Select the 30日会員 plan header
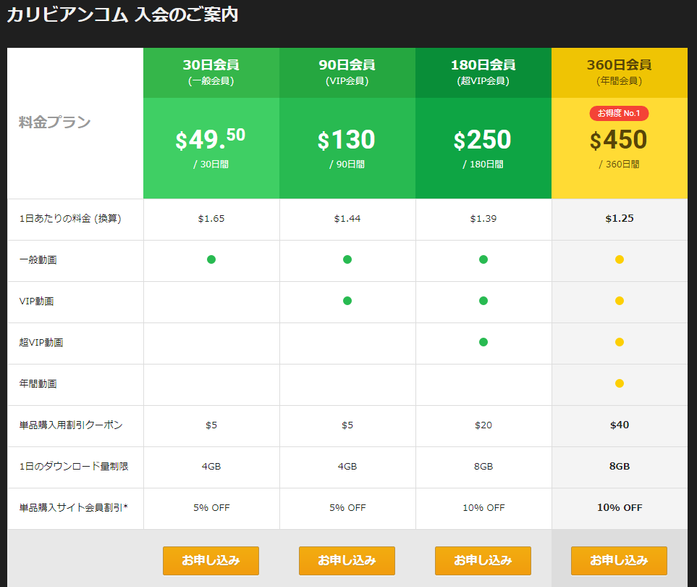The width and height of the screenshot is (697, 587). 211,72
